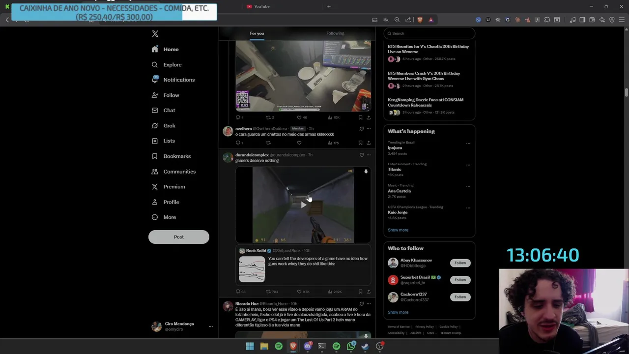The image size is (629, 354).
Task: Open the quoted Rock Solid gun diagram image
Action: 252,269
